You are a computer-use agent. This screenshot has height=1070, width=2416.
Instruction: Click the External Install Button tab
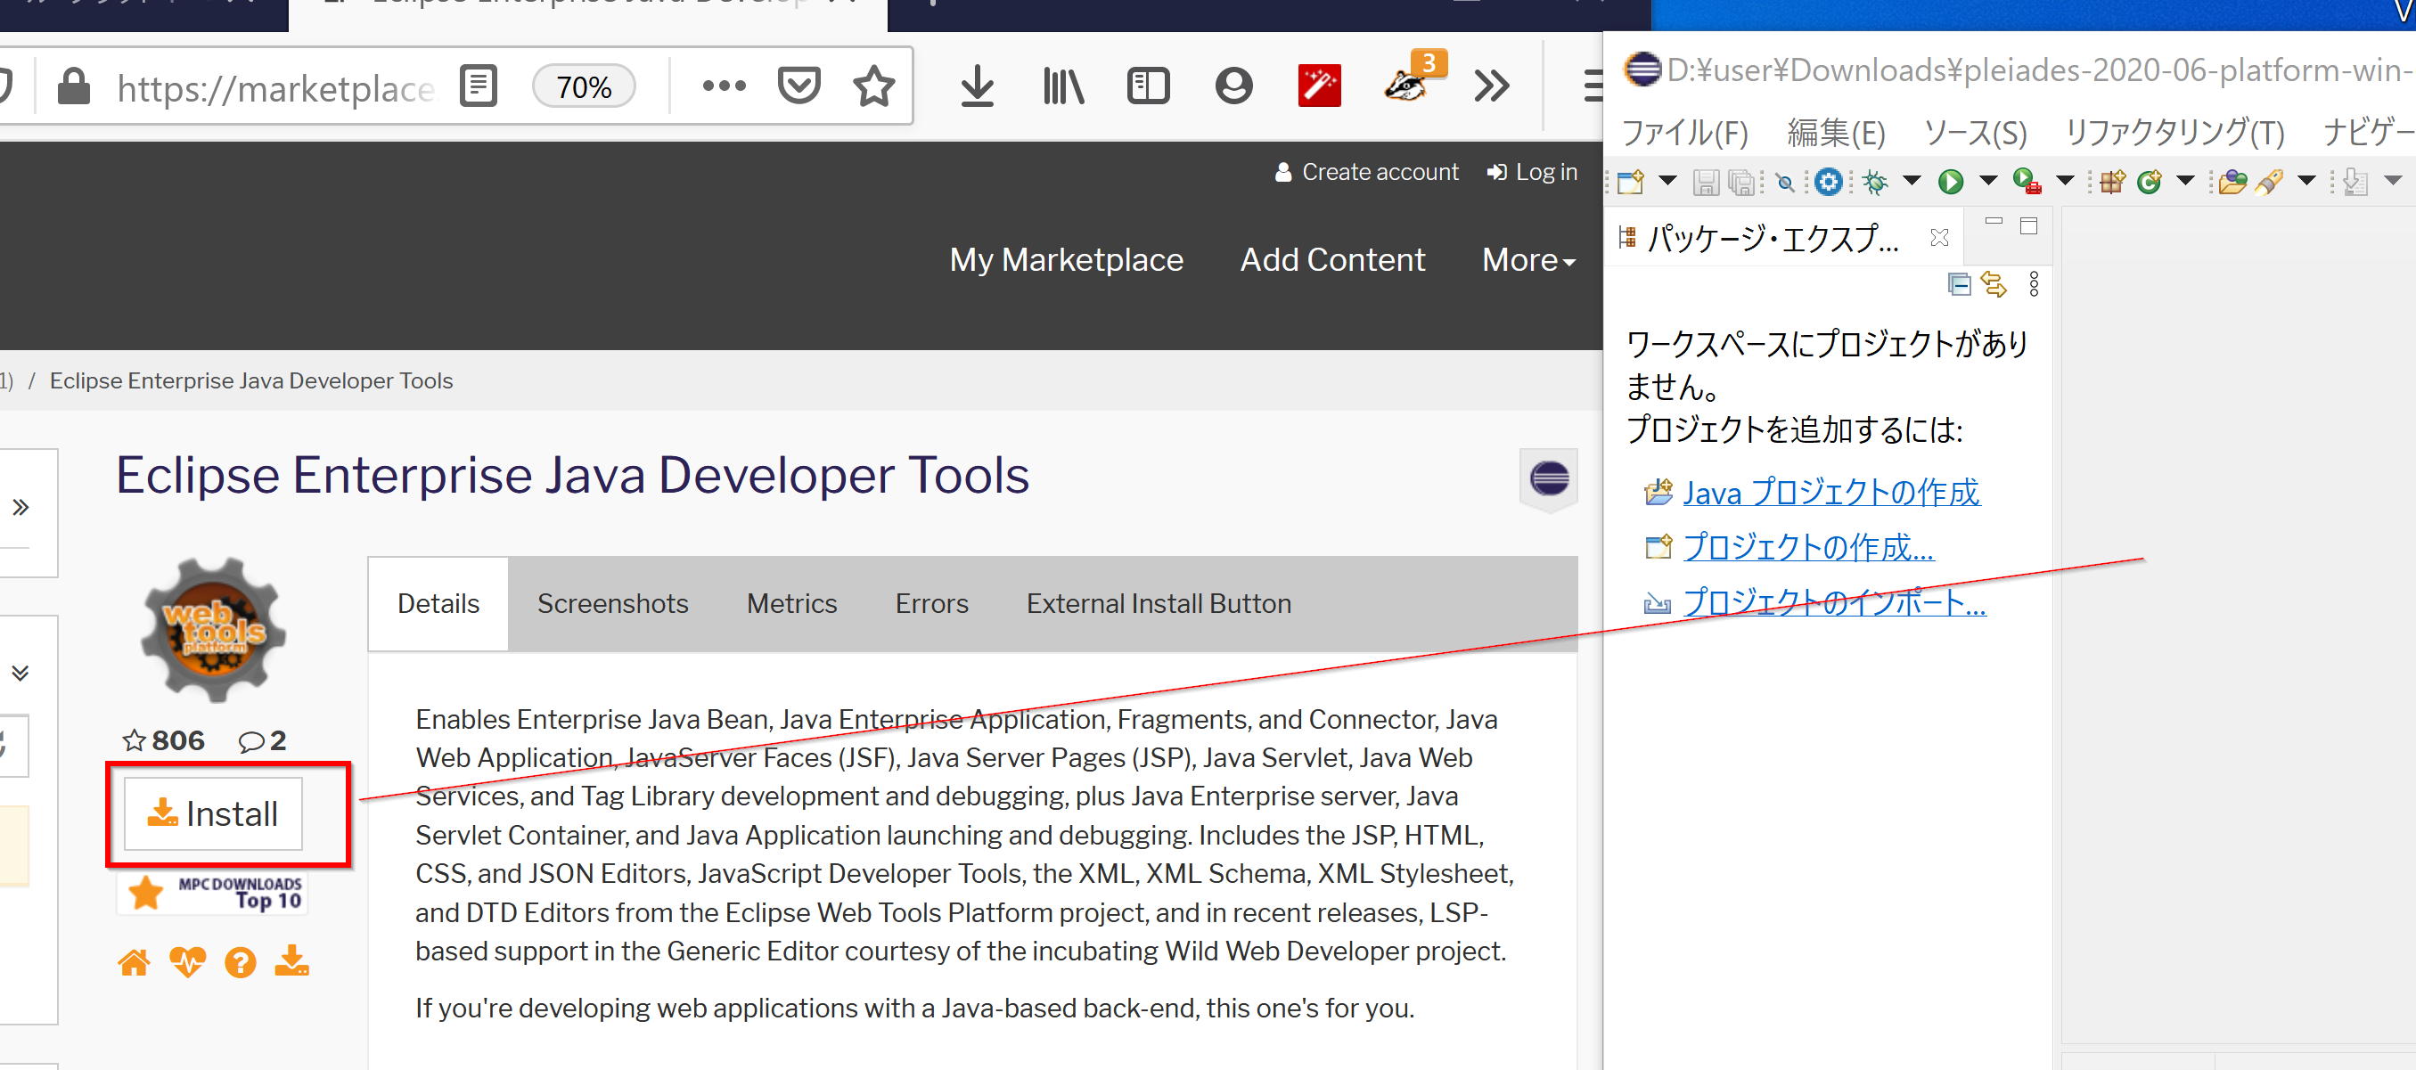click(x=1159, y=603)
